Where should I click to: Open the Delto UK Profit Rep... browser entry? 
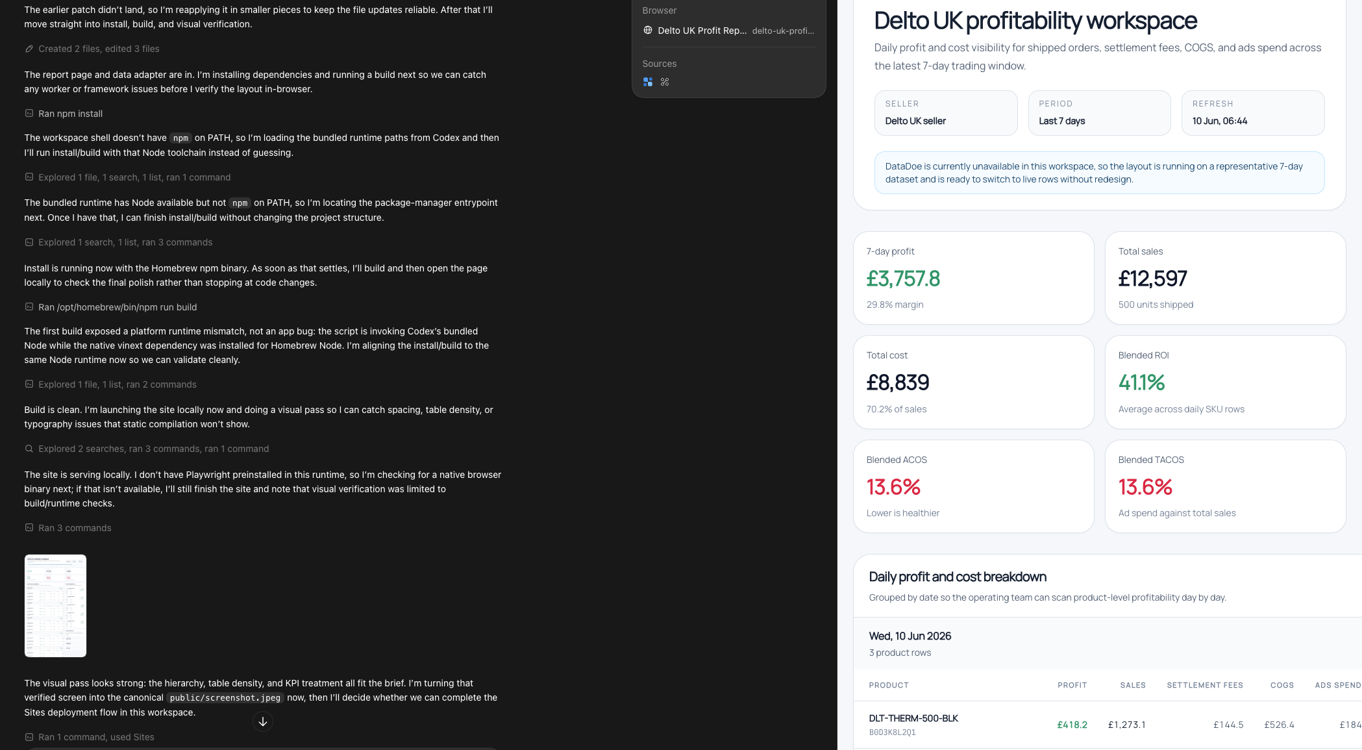(728, 31)
